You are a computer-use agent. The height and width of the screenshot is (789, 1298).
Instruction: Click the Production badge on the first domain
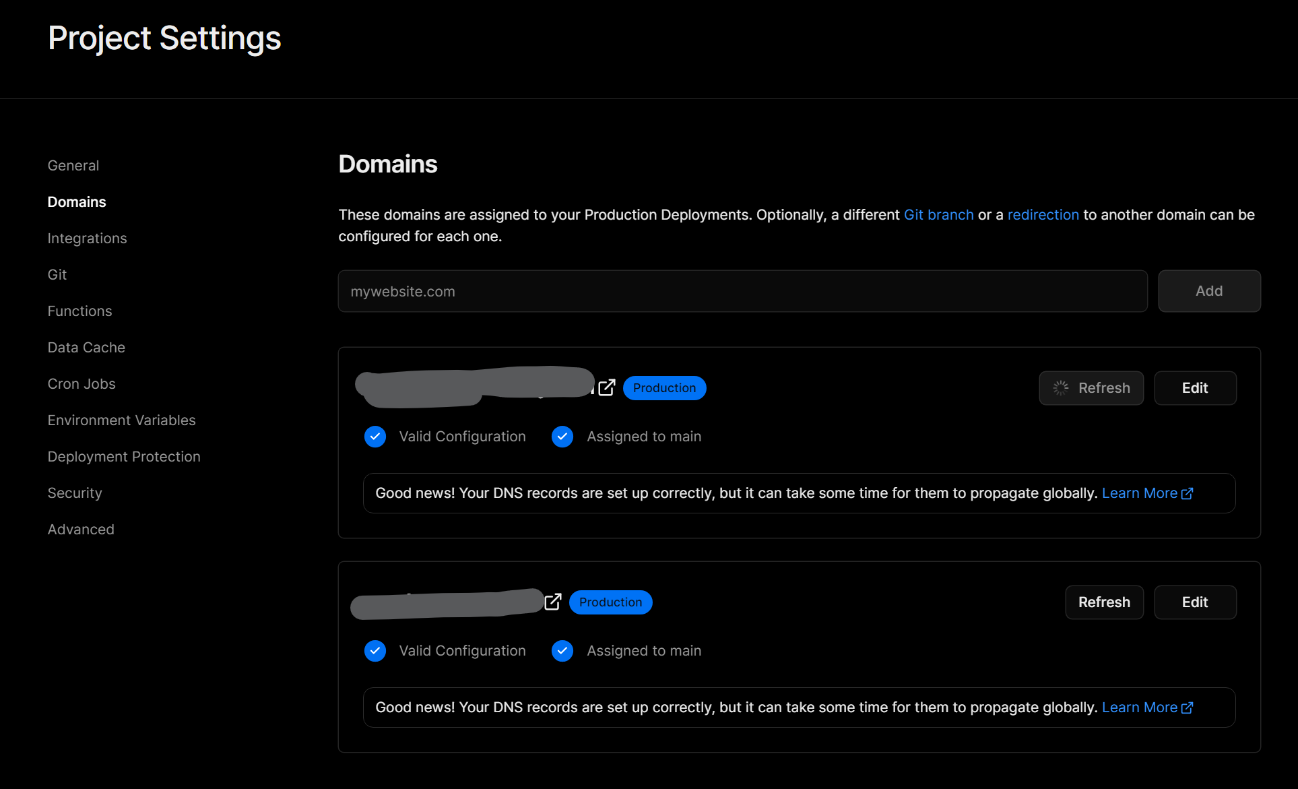(x=664, y=387)
